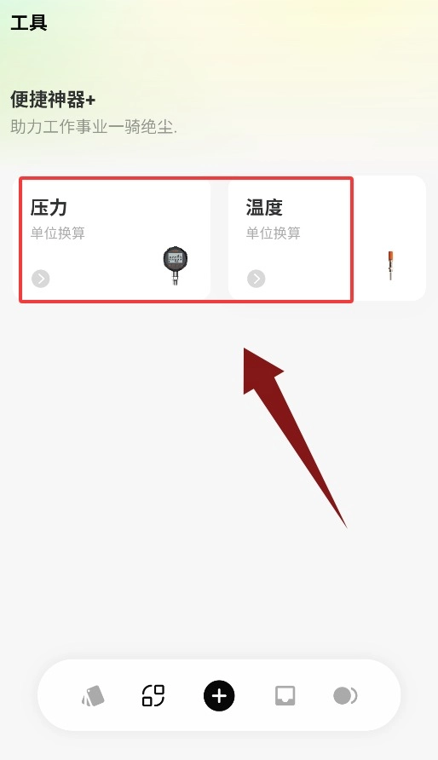Image resolution: width=438 pixels, height=760 pixels.
Task: Select the active tools grid tab icon
Action: tap(153, 696)
